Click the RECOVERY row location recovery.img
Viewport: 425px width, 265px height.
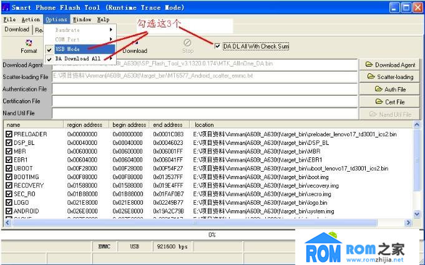coord(266,185)
